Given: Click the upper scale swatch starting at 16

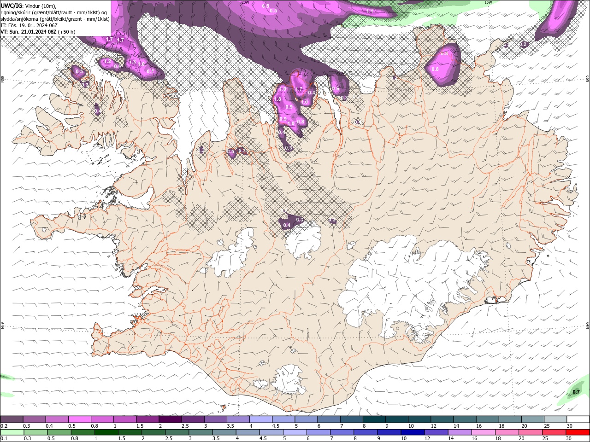Looking at the screenshot, I should tap(488, 419).
